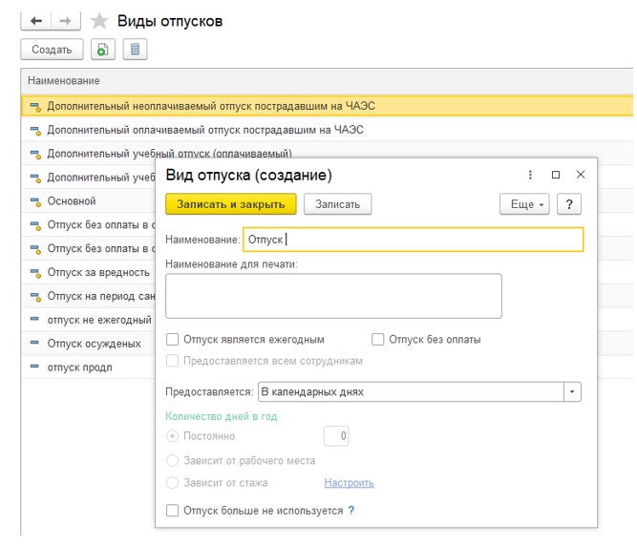Image resolution: width=637 pixels, height=546 pixels.
Task: Click the back navigation arrow
Action: point(35,20)
